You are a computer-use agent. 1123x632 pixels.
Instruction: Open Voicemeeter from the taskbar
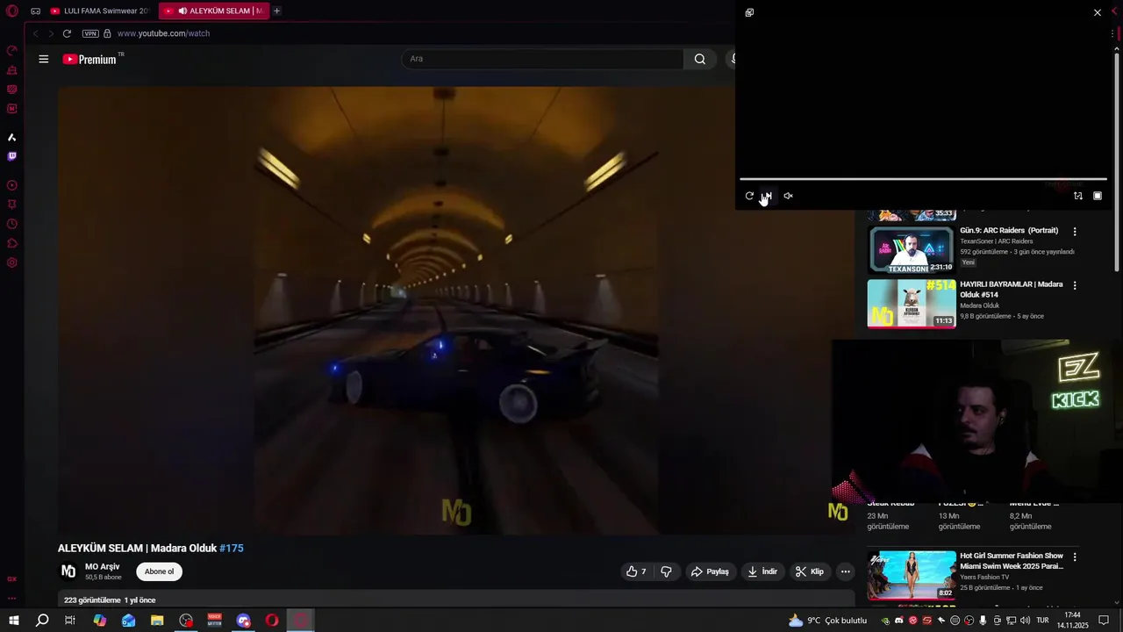point(215,621)
